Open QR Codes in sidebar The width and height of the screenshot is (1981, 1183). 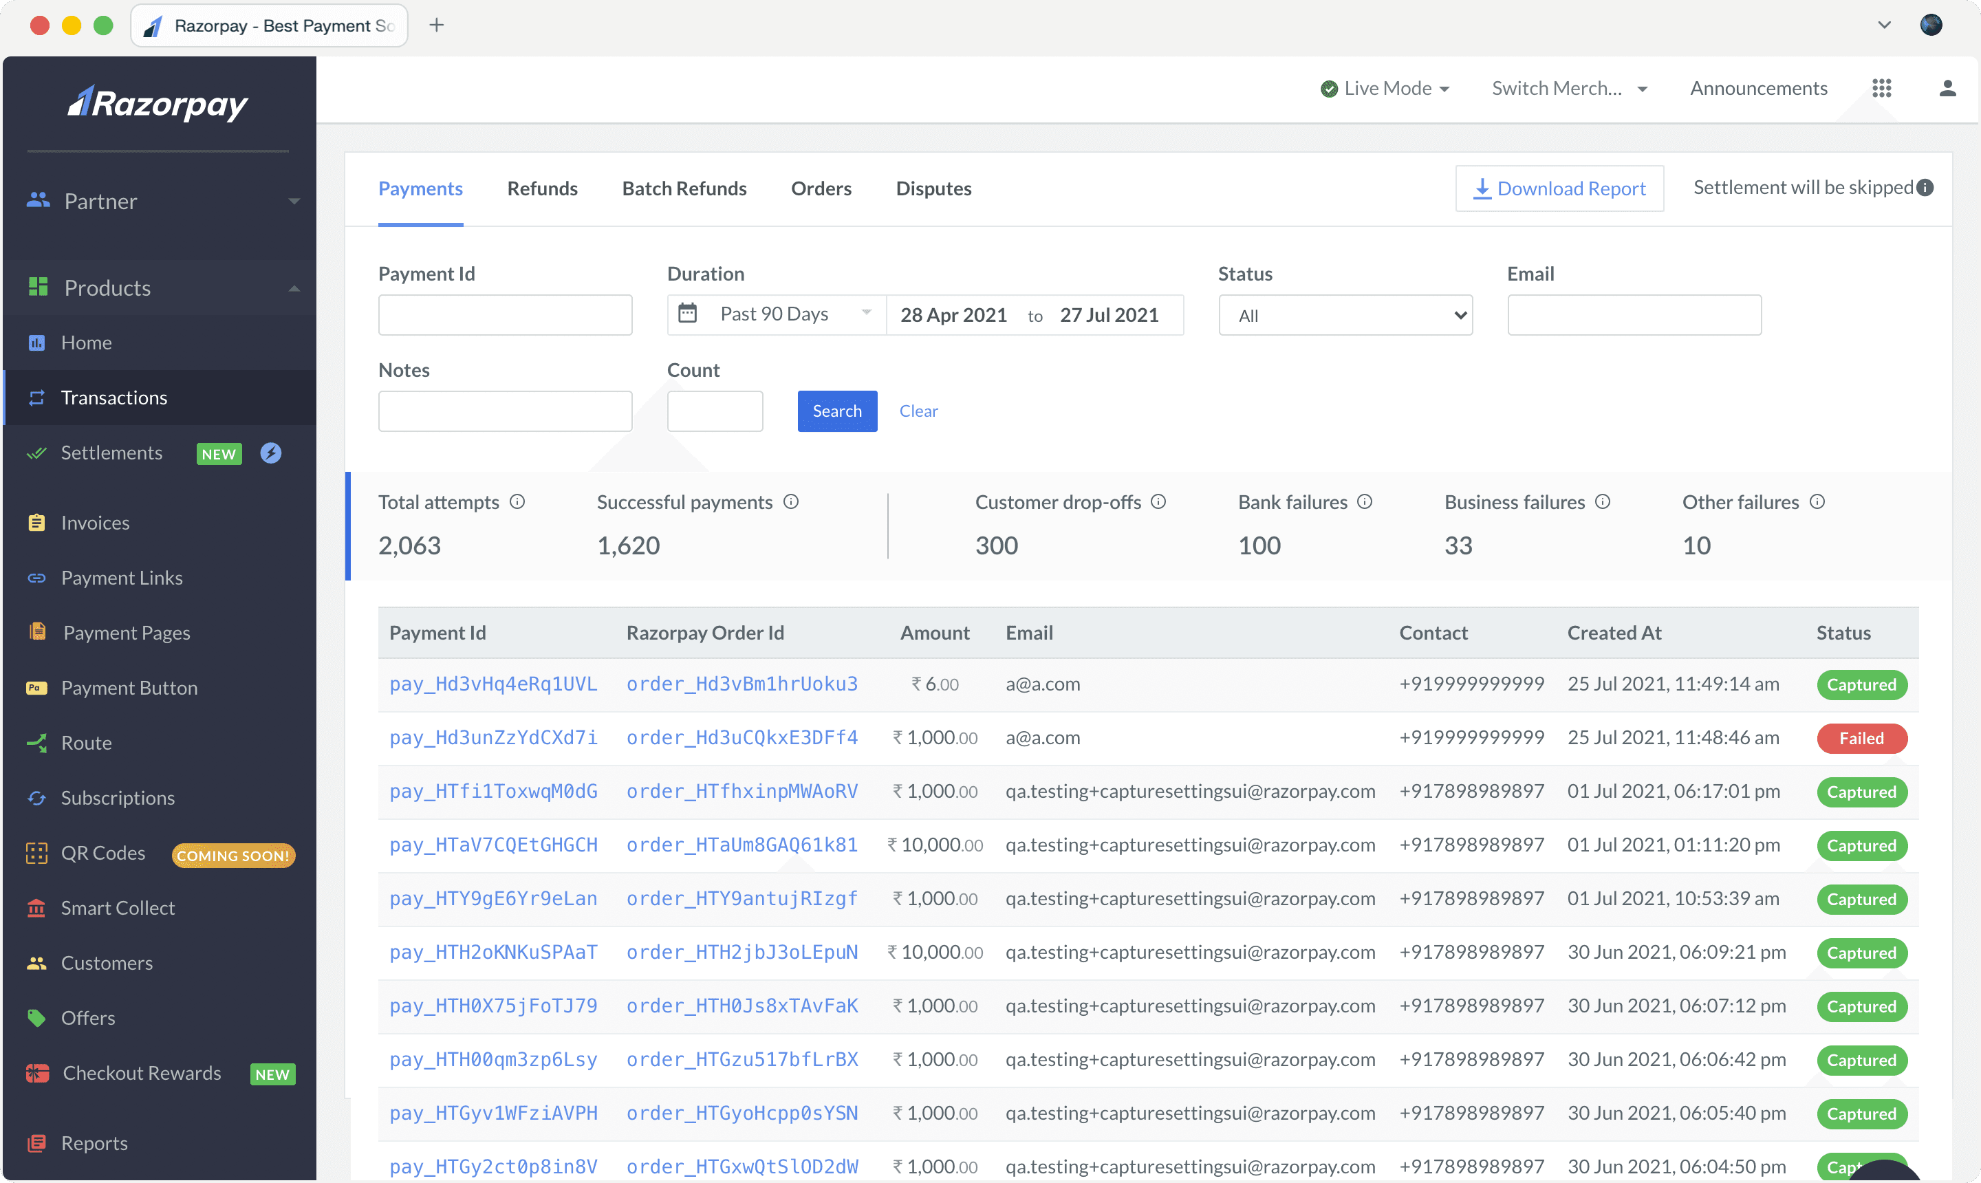[x=103, y=852]
